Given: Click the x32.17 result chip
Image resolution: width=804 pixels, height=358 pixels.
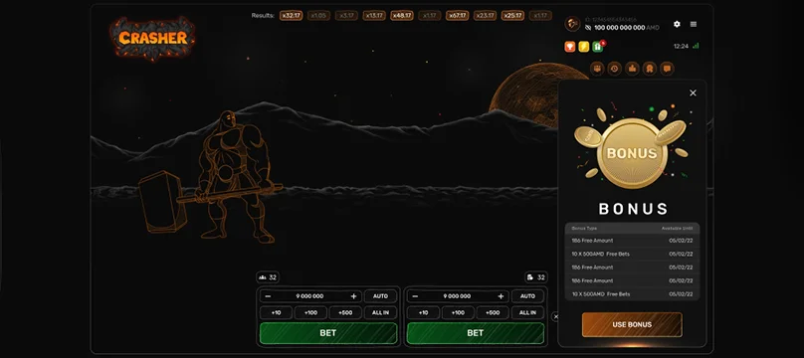Looking at the screenshot, I should click(x=292, y=15).
